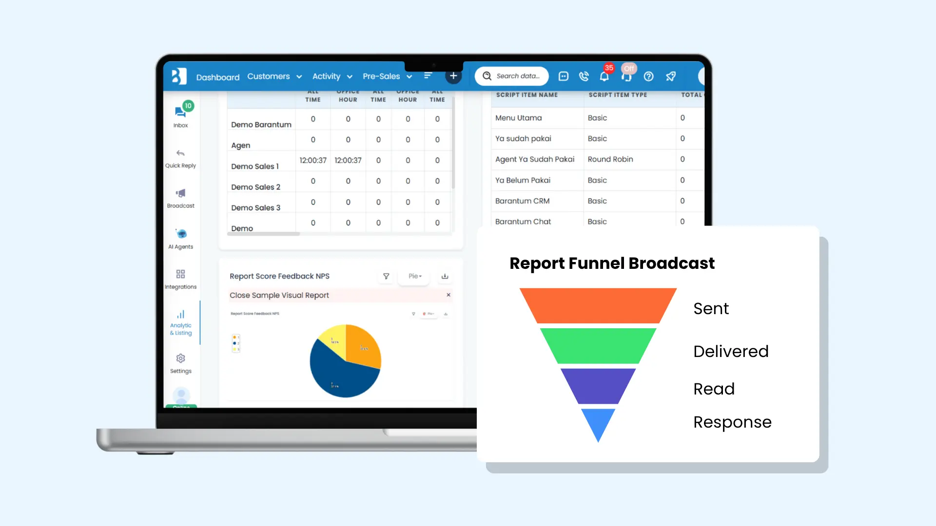Screen dimensions: 936x526
Task: Click the notification bell with 35 badge
Action: (x=604, y=76)
